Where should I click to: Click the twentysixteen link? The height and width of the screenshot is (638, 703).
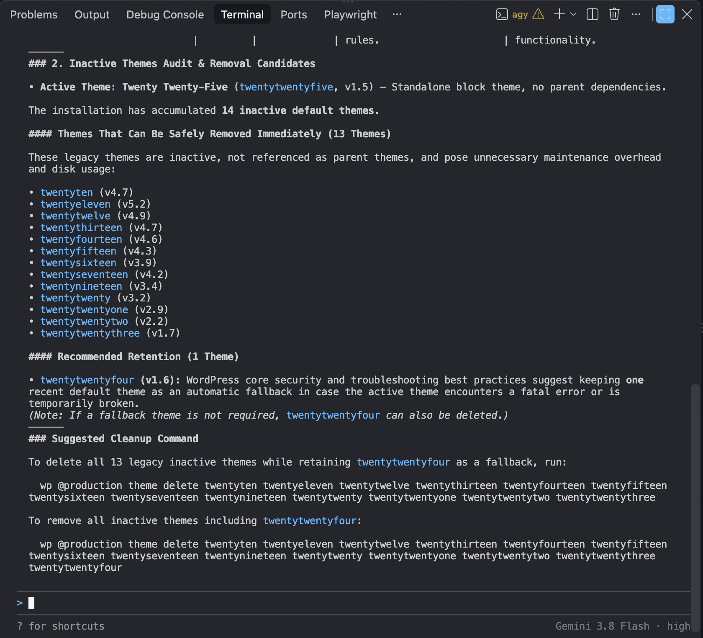pos(78,263)
